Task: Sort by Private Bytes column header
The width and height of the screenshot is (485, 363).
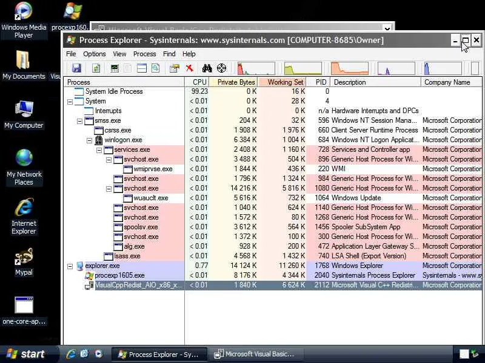Action: click(233, 82)
